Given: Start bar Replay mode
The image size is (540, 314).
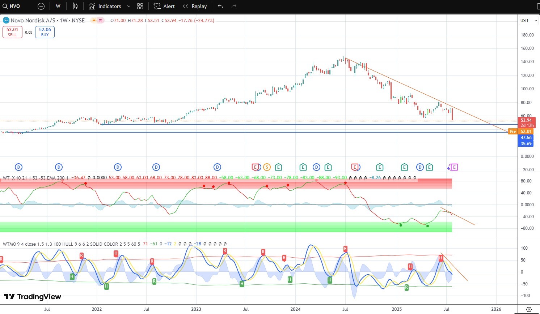Looking at the screenshot, I should pyautogui.click(x=195, y=6).
